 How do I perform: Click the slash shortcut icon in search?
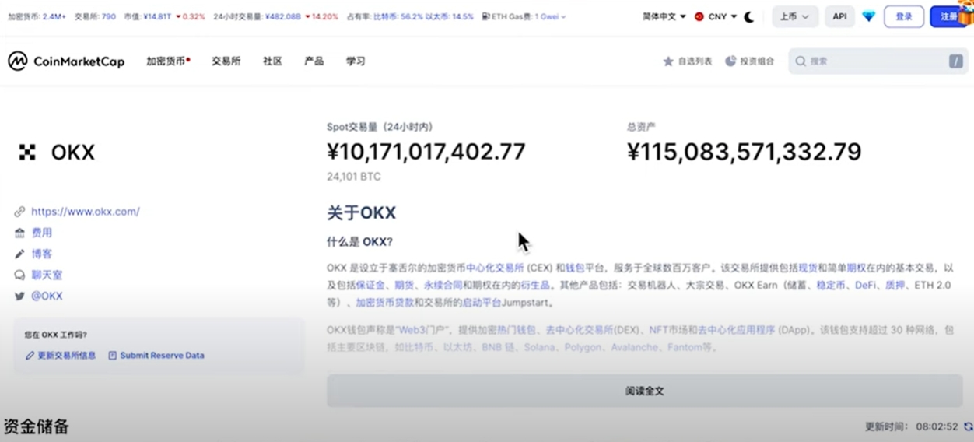click(956, 61)
